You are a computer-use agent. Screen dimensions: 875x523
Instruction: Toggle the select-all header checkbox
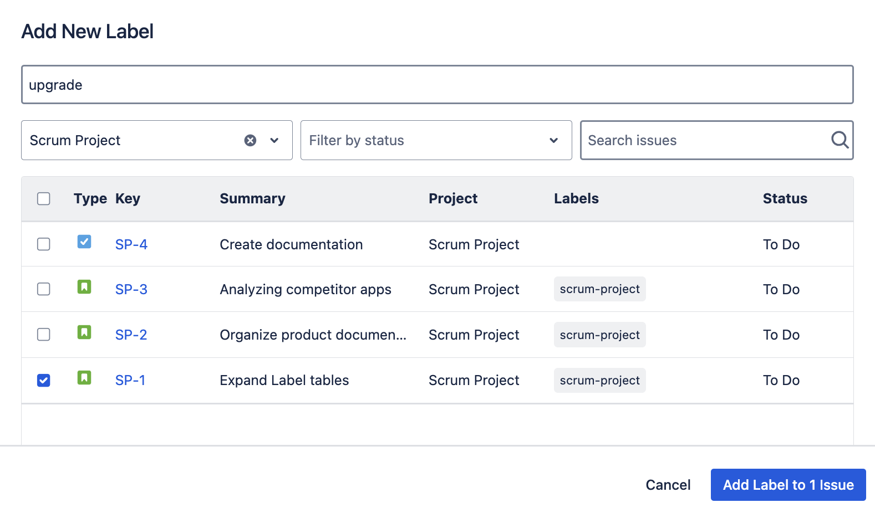44,198
